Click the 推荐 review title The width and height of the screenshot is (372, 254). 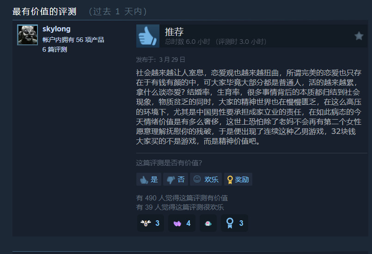pos(174,31)
